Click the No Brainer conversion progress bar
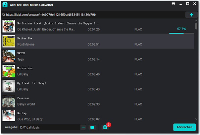The width and height of the screenshot is (200, 135). click(x=182, y=33)
